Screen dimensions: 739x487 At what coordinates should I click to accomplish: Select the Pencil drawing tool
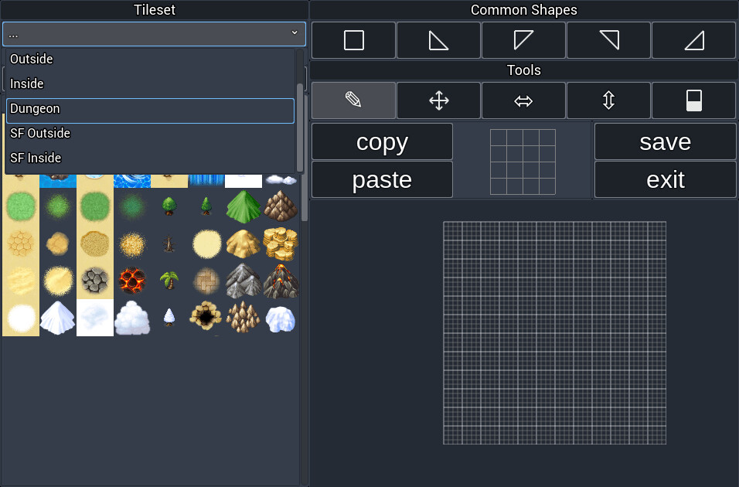point(353,100)
